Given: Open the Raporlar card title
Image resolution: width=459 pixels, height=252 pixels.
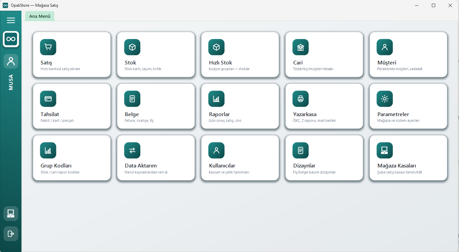Looking at the screenshot, I should point(219,114).
